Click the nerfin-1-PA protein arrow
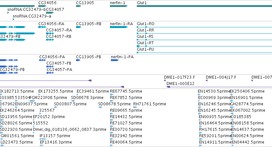The width and height of the screenshot is (272, 147). pyautogui.click(x=115, y=60)
